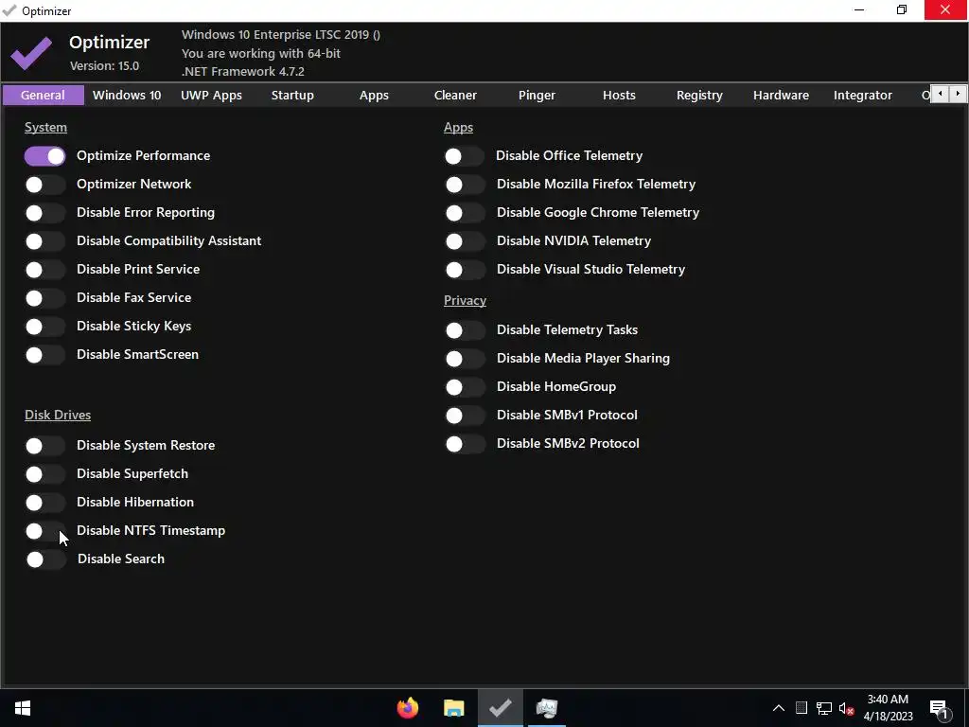Click the Version: 15.0 text
The height and width of the screenshot is (727, 969).
(x=104, y=65)
